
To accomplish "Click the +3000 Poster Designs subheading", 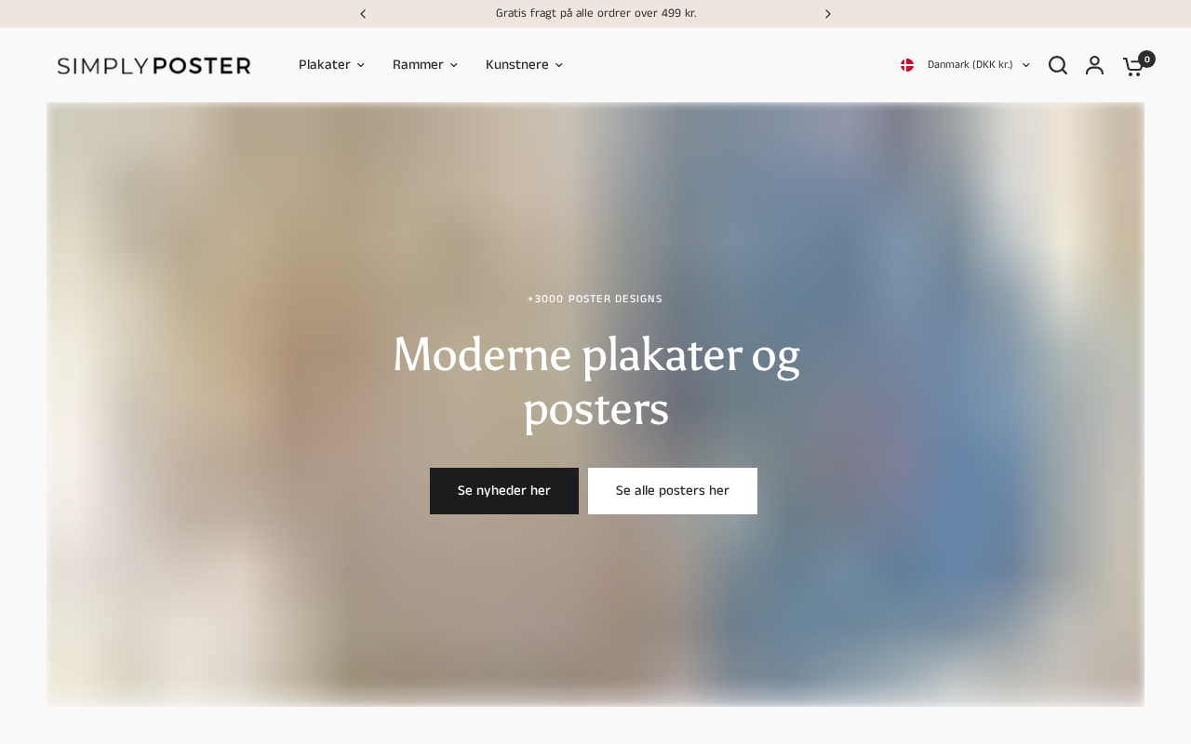I will click(x=595, y=299).
